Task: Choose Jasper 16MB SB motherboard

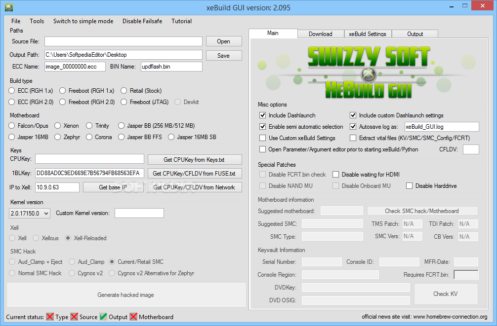Action: pyautogui.click(x=192, y=137)
